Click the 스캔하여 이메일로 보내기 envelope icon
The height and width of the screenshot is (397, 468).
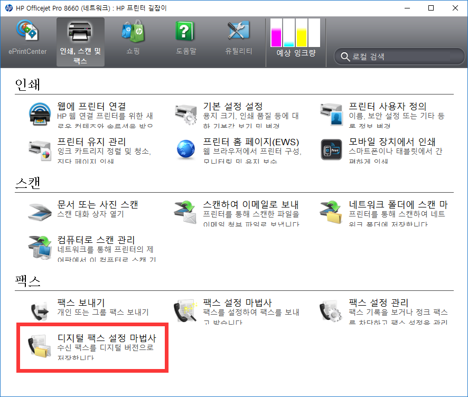pyautogui.click(x=185, y=212)
